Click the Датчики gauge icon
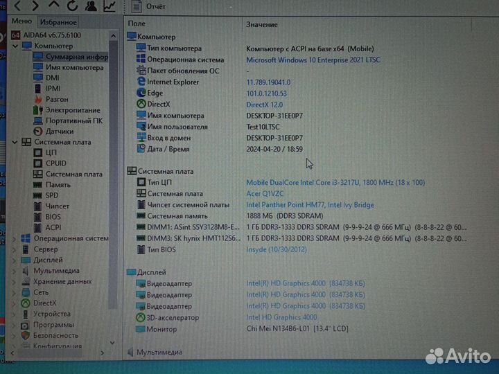The height and width of the screenshot is (374, 499). point(38,132)
